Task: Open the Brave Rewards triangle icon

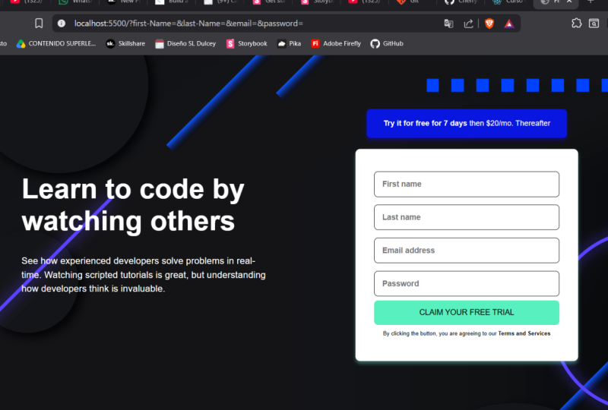Action: (x=509, y=24)
